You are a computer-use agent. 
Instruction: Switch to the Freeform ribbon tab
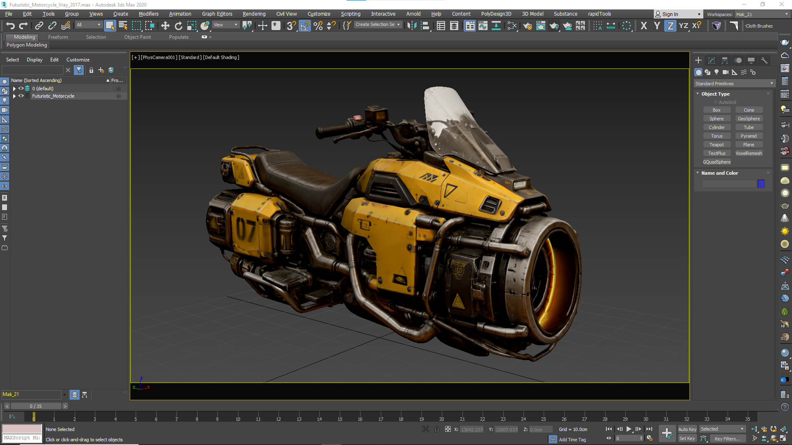coord(58,37)
